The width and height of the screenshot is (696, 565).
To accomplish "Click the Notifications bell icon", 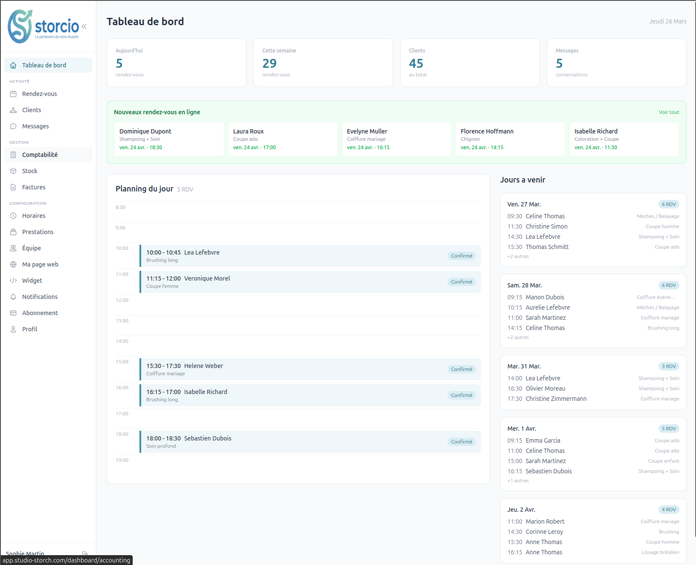I will tap(13, 297).
